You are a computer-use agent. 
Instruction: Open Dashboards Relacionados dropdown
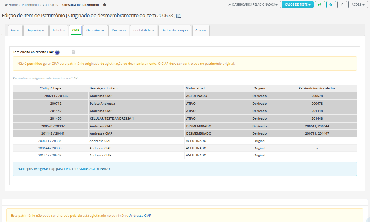click(253, 5)
